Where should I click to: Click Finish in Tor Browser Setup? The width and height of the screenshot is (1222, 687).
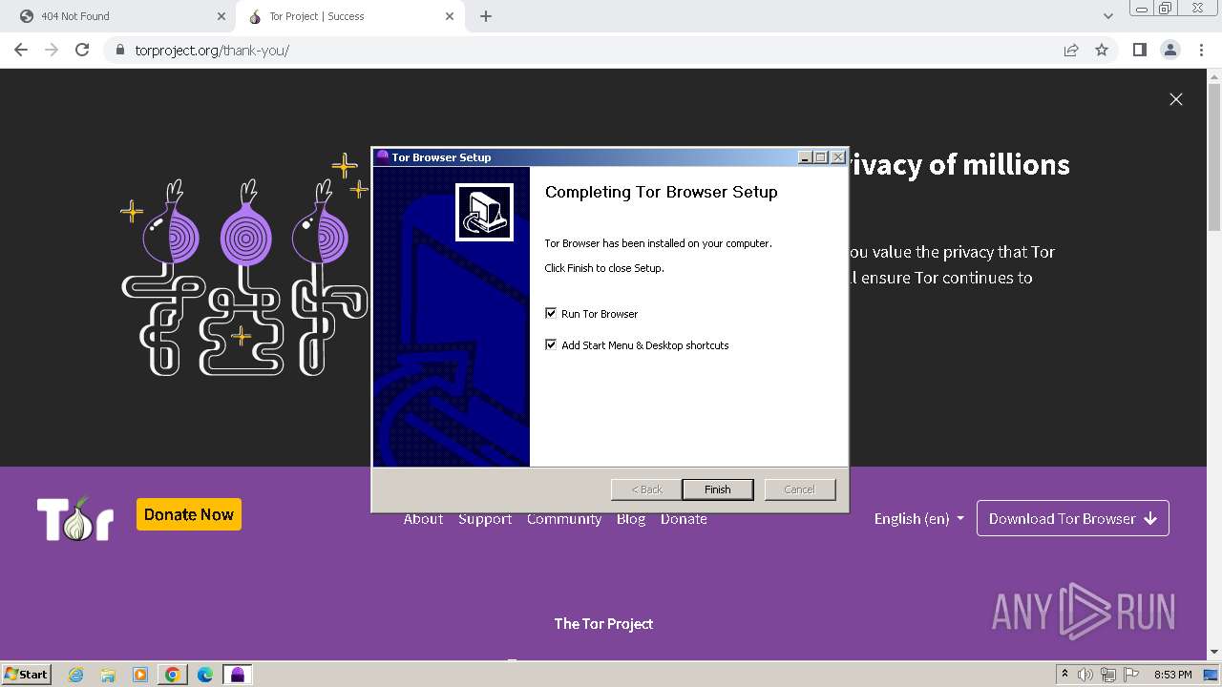point(718,489)
